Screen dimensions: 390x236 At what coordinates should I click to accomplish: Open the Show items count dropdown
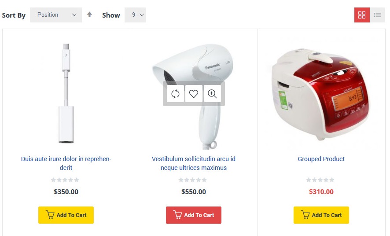[x=135, y=15]
